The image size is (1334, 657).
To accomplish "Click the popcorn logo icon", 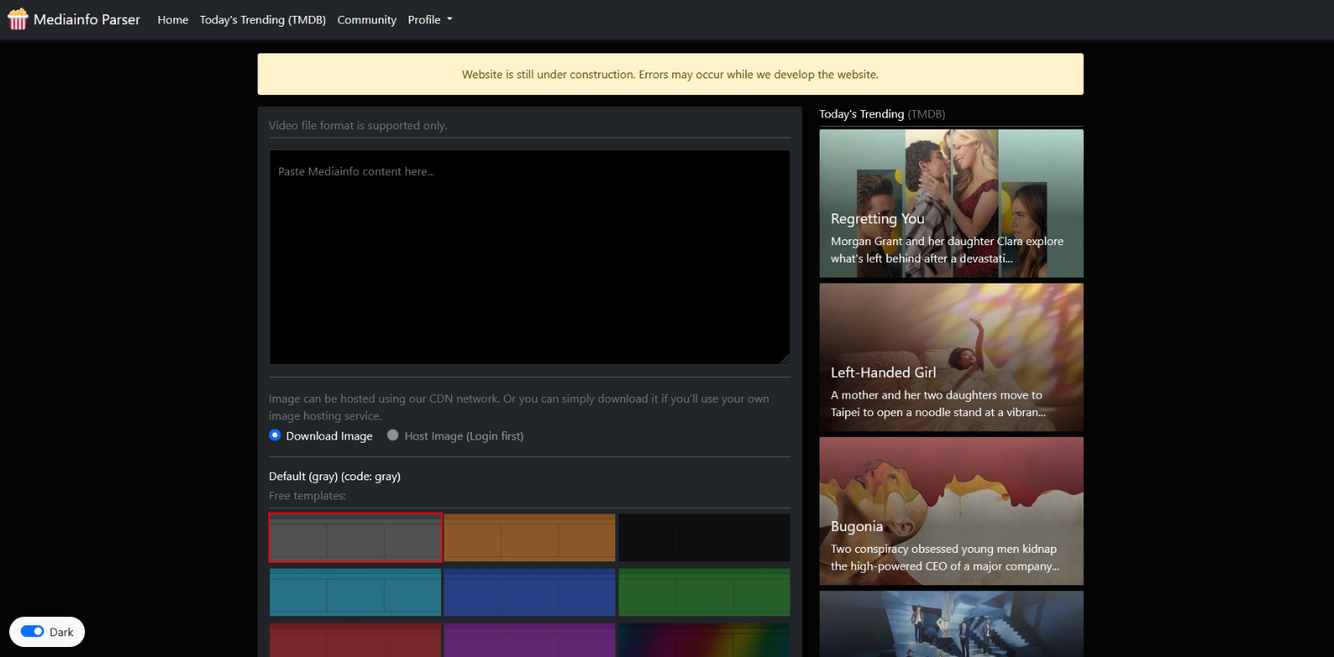I will pos(18,19).
